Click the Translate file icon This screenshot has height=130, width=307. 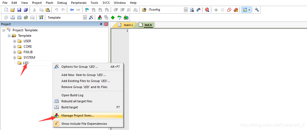[6, 18]
